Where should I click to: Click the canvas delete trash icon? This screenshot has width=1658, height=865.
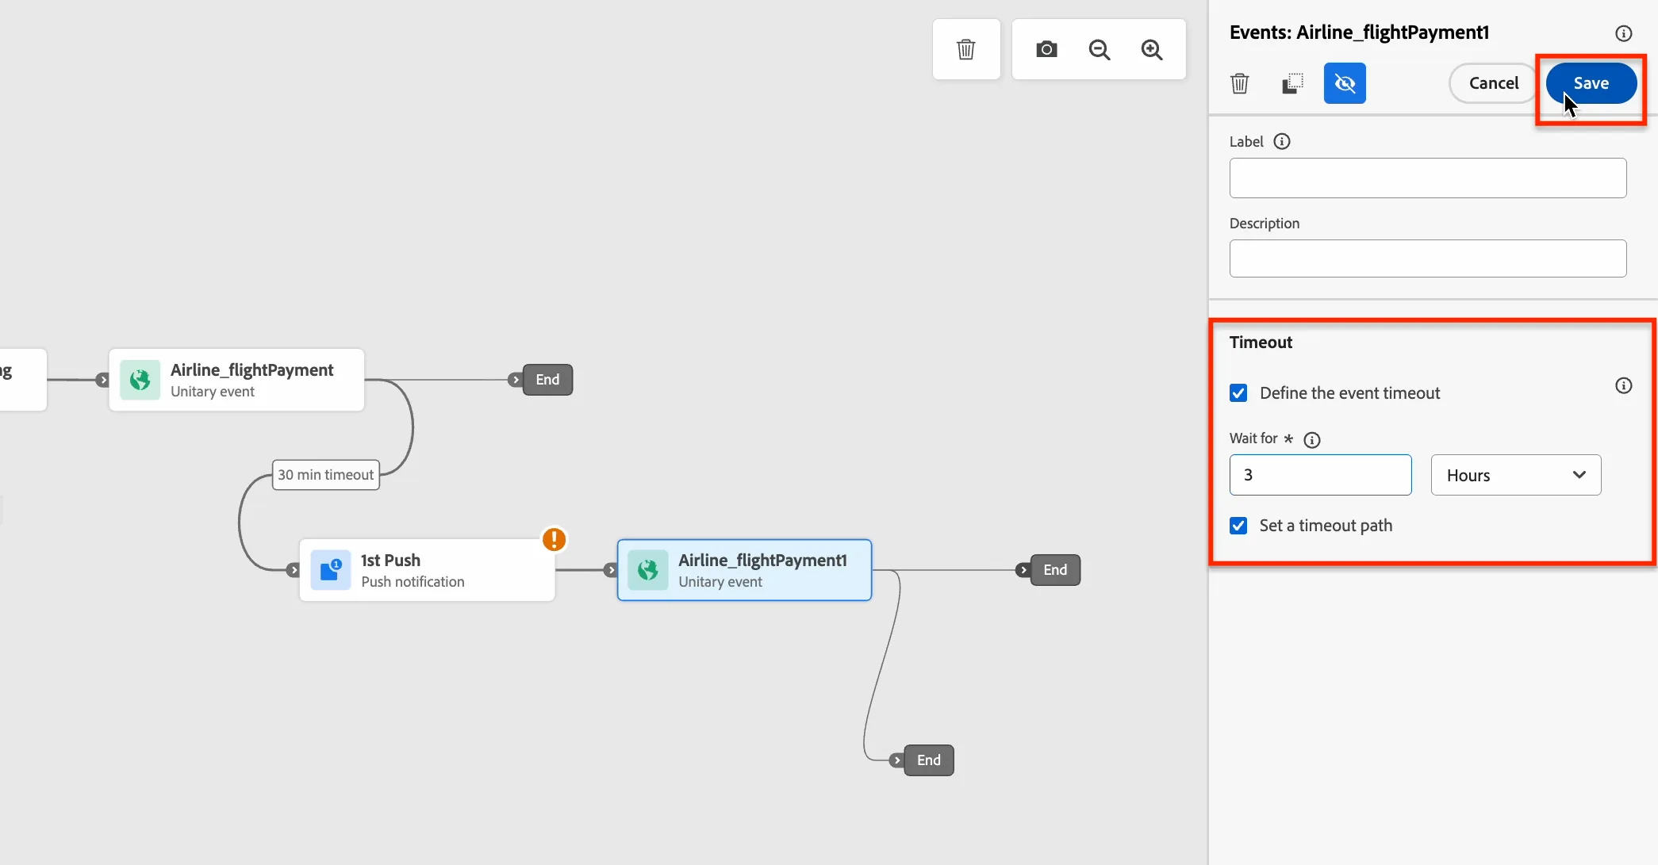coord(965,49)
